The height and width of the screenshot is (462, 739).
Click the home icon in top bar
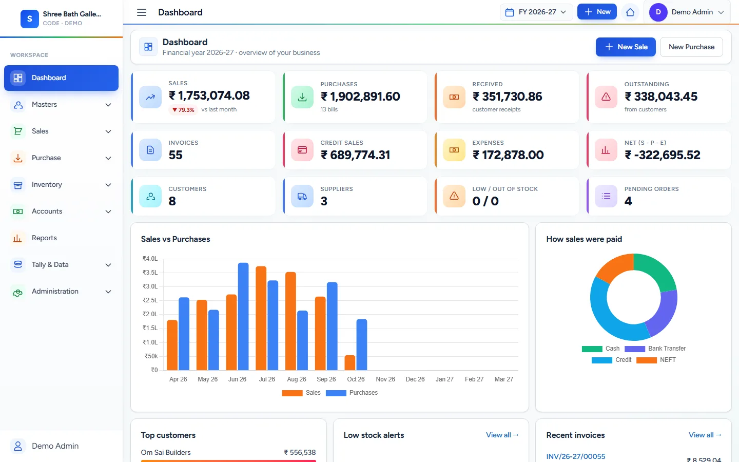coord(630,12)
